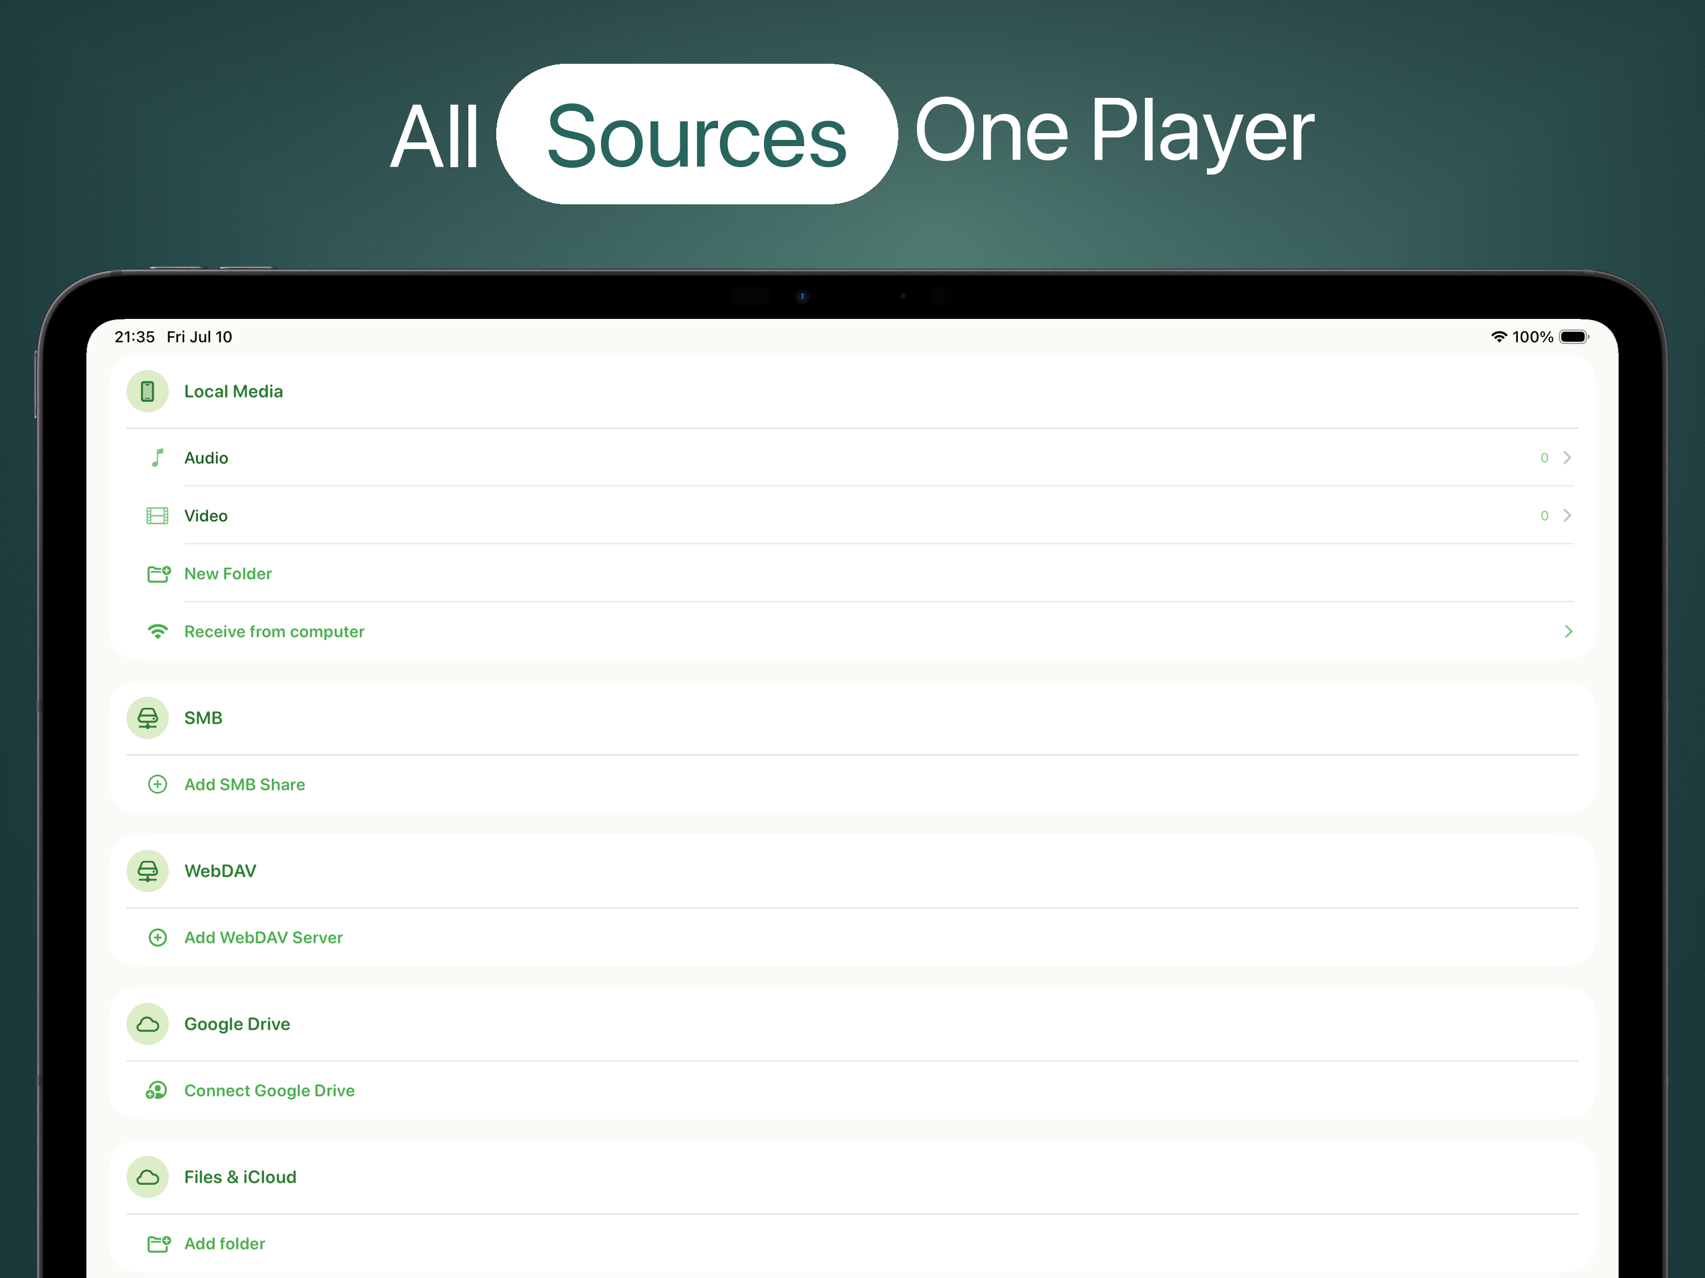The width and height of the screenshot is (1705, 1278).
Task: Click the Receive from computer Wi-Fi icon
Action: pyautogui.click(x=157, y=632)
